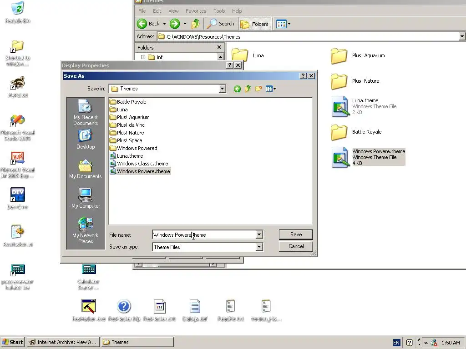Click the Search button in Explorer toolbar
Screen dimensions: 466x349
coord(221,24)
